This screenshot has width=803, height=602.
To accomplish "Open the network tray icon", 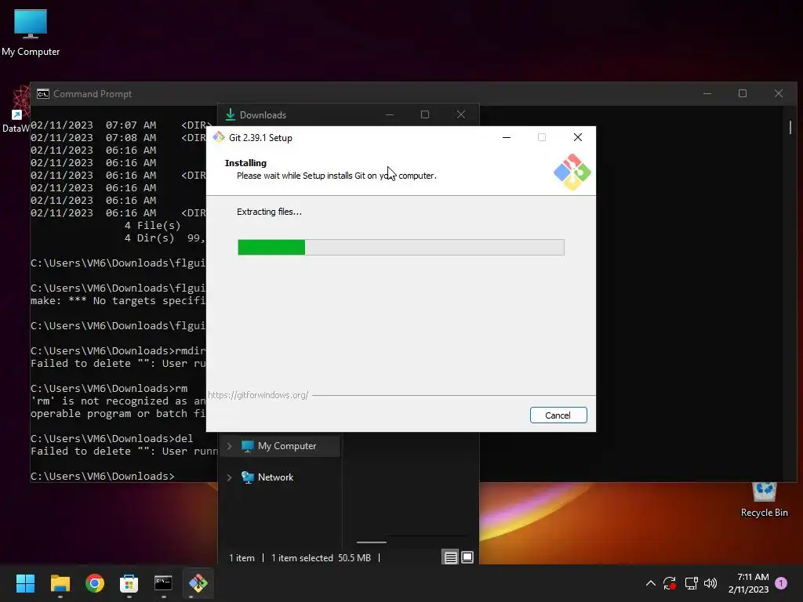I will 692,583.
